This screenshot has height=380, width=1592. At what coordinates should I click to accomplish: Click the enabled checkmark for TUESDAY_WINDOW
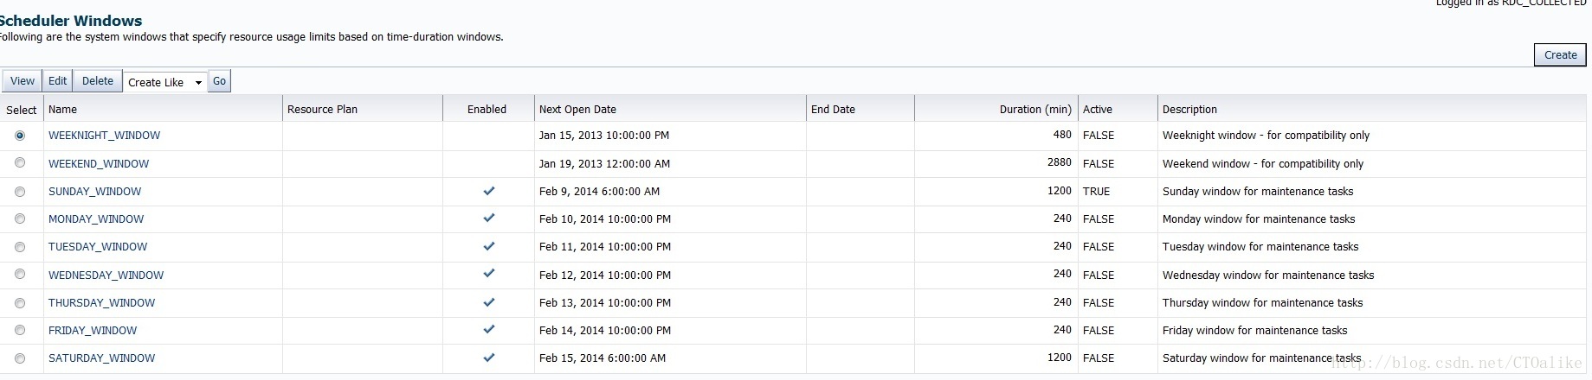(489, 246)
